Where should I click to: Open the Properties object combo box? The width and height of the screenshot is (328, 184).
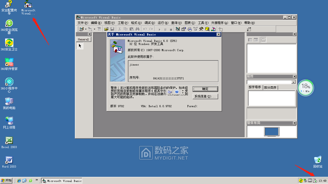tap(293, 82)
